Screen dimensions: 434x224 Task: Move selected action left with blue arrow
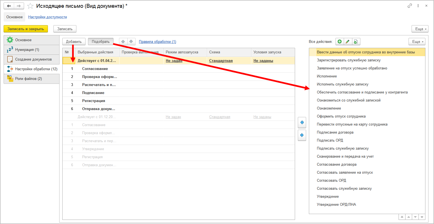coord(302,122)
